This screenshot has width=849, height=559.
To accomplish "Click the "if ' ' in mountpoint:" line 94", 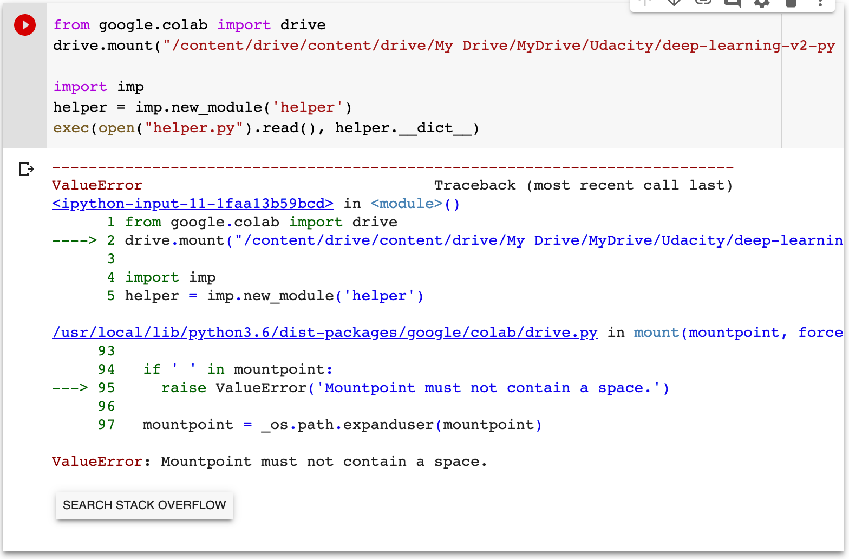I will tap(215, 369).
